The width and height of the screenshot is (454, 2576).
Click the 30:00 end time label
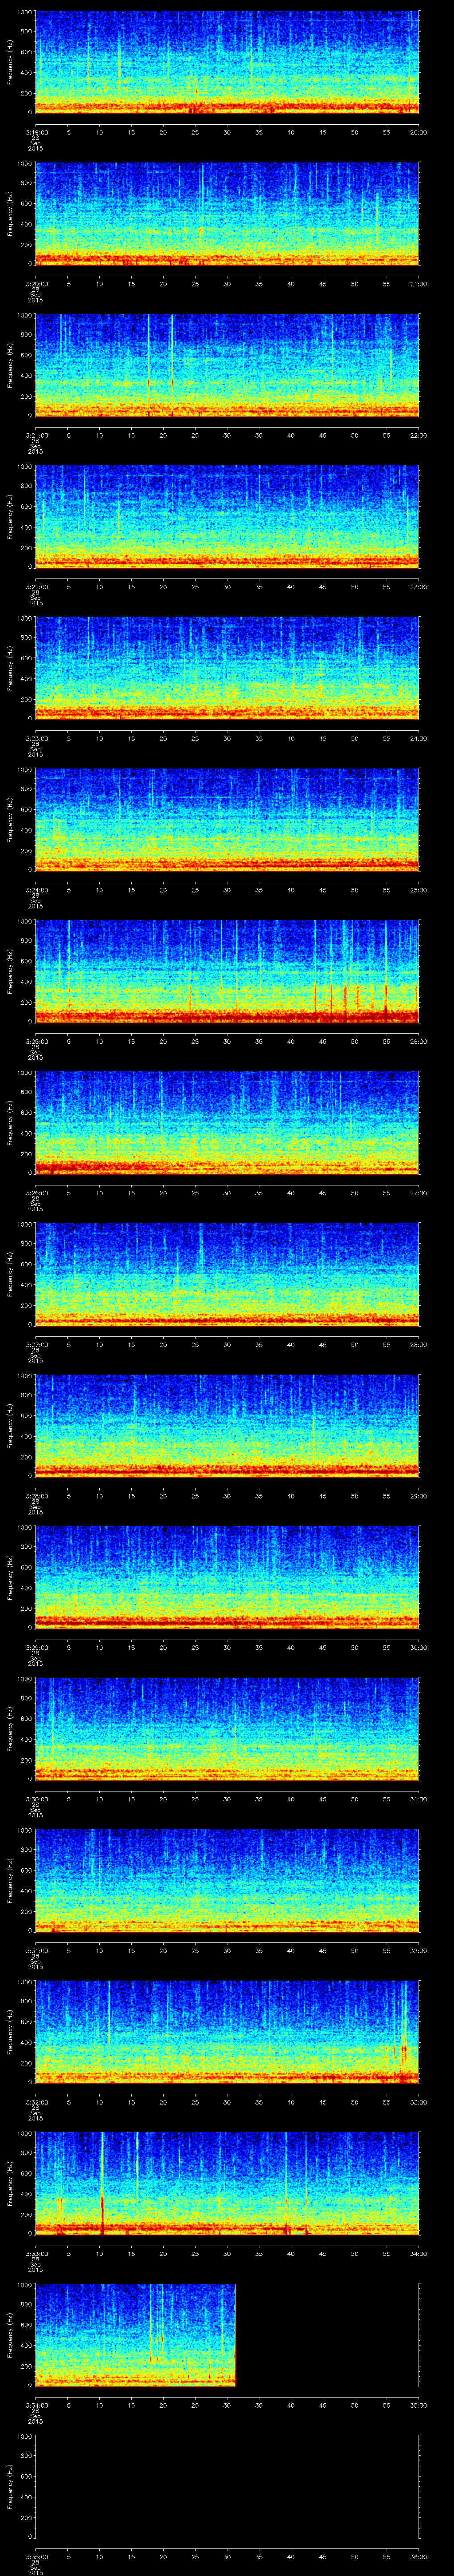(x=419, y=1647)
